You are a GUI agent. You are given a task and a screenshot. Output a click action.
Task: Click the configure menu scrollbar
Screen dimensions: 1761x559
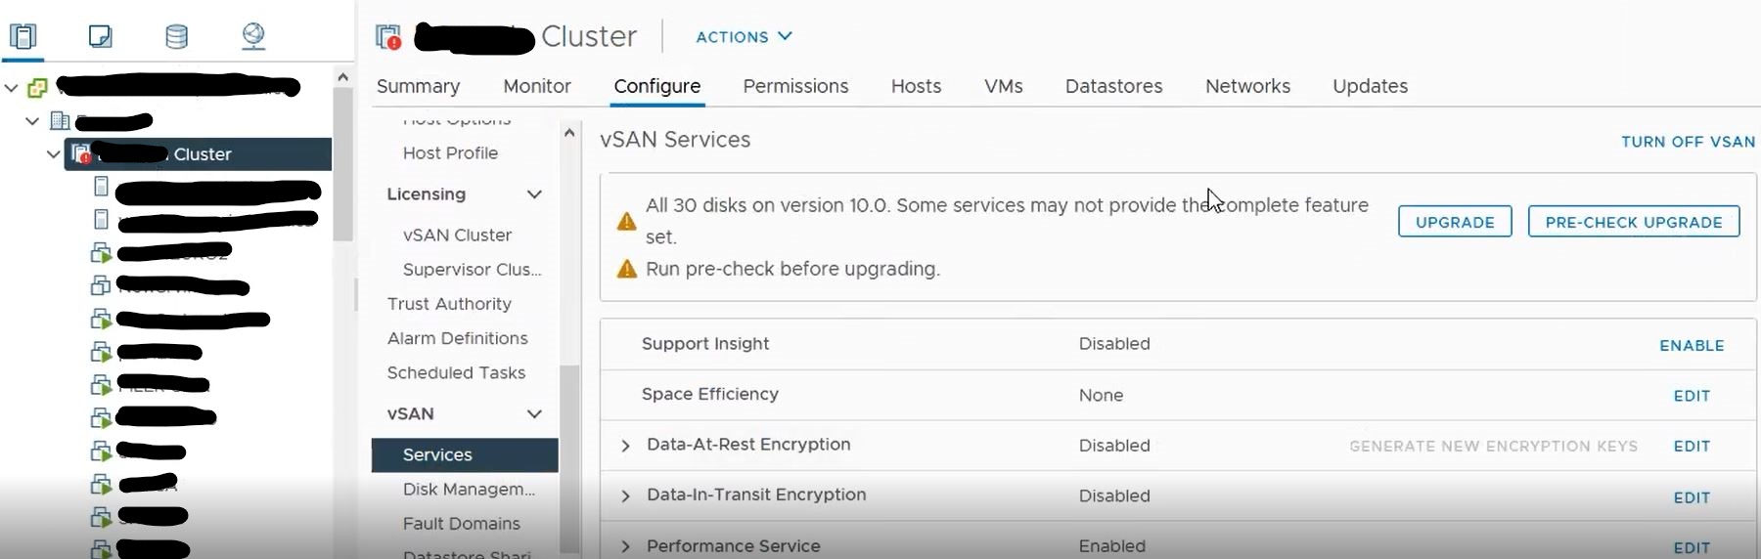(569, 459)
